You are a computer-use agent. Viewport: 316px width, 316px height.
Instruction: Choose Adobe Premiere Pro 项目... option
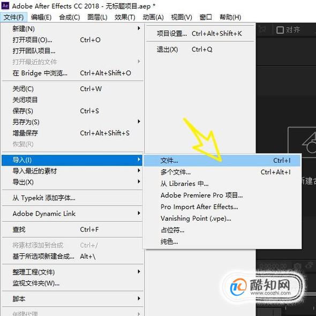pyautogui.click(x=222, y=195)
